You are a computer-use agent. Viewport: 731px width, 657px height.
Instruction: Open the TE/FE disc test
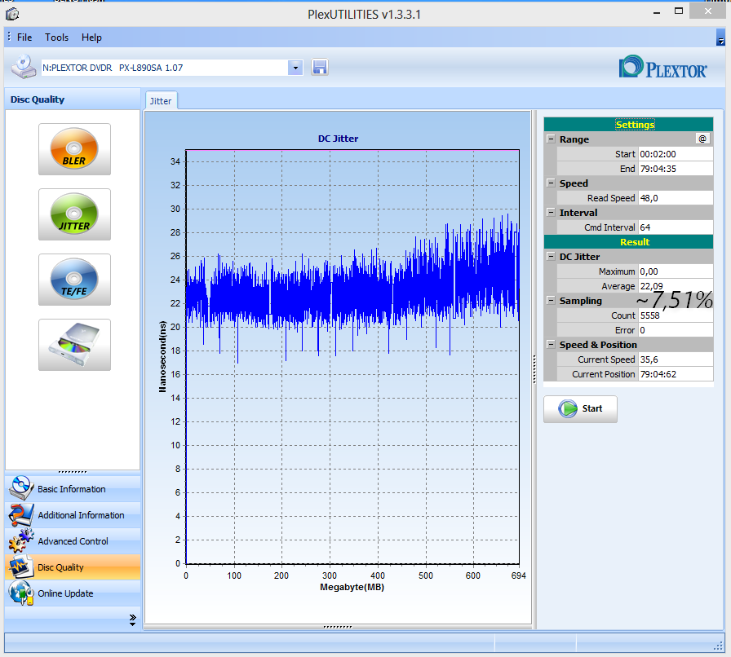point(74,280)
